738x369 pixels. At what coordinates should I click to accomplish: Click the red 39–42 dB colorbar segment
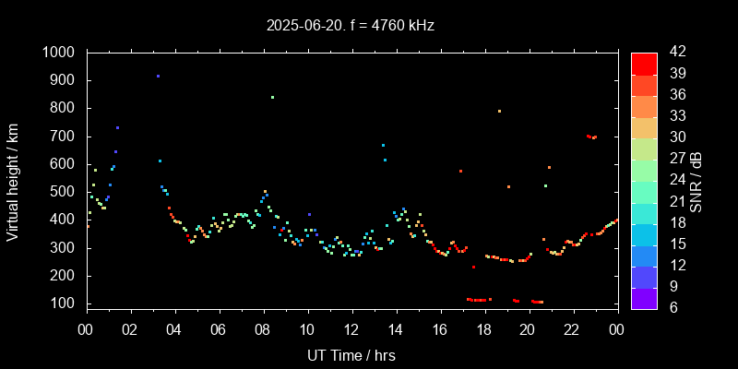(x=644, y=63)
